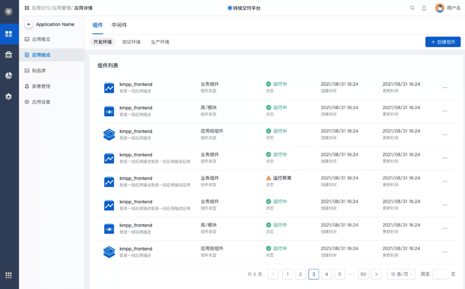Viewport: 465px width, 289px height.
Task: Open the pie chart icon in dark sidebar
Action: pyautogui.click(x=9, y=75)
